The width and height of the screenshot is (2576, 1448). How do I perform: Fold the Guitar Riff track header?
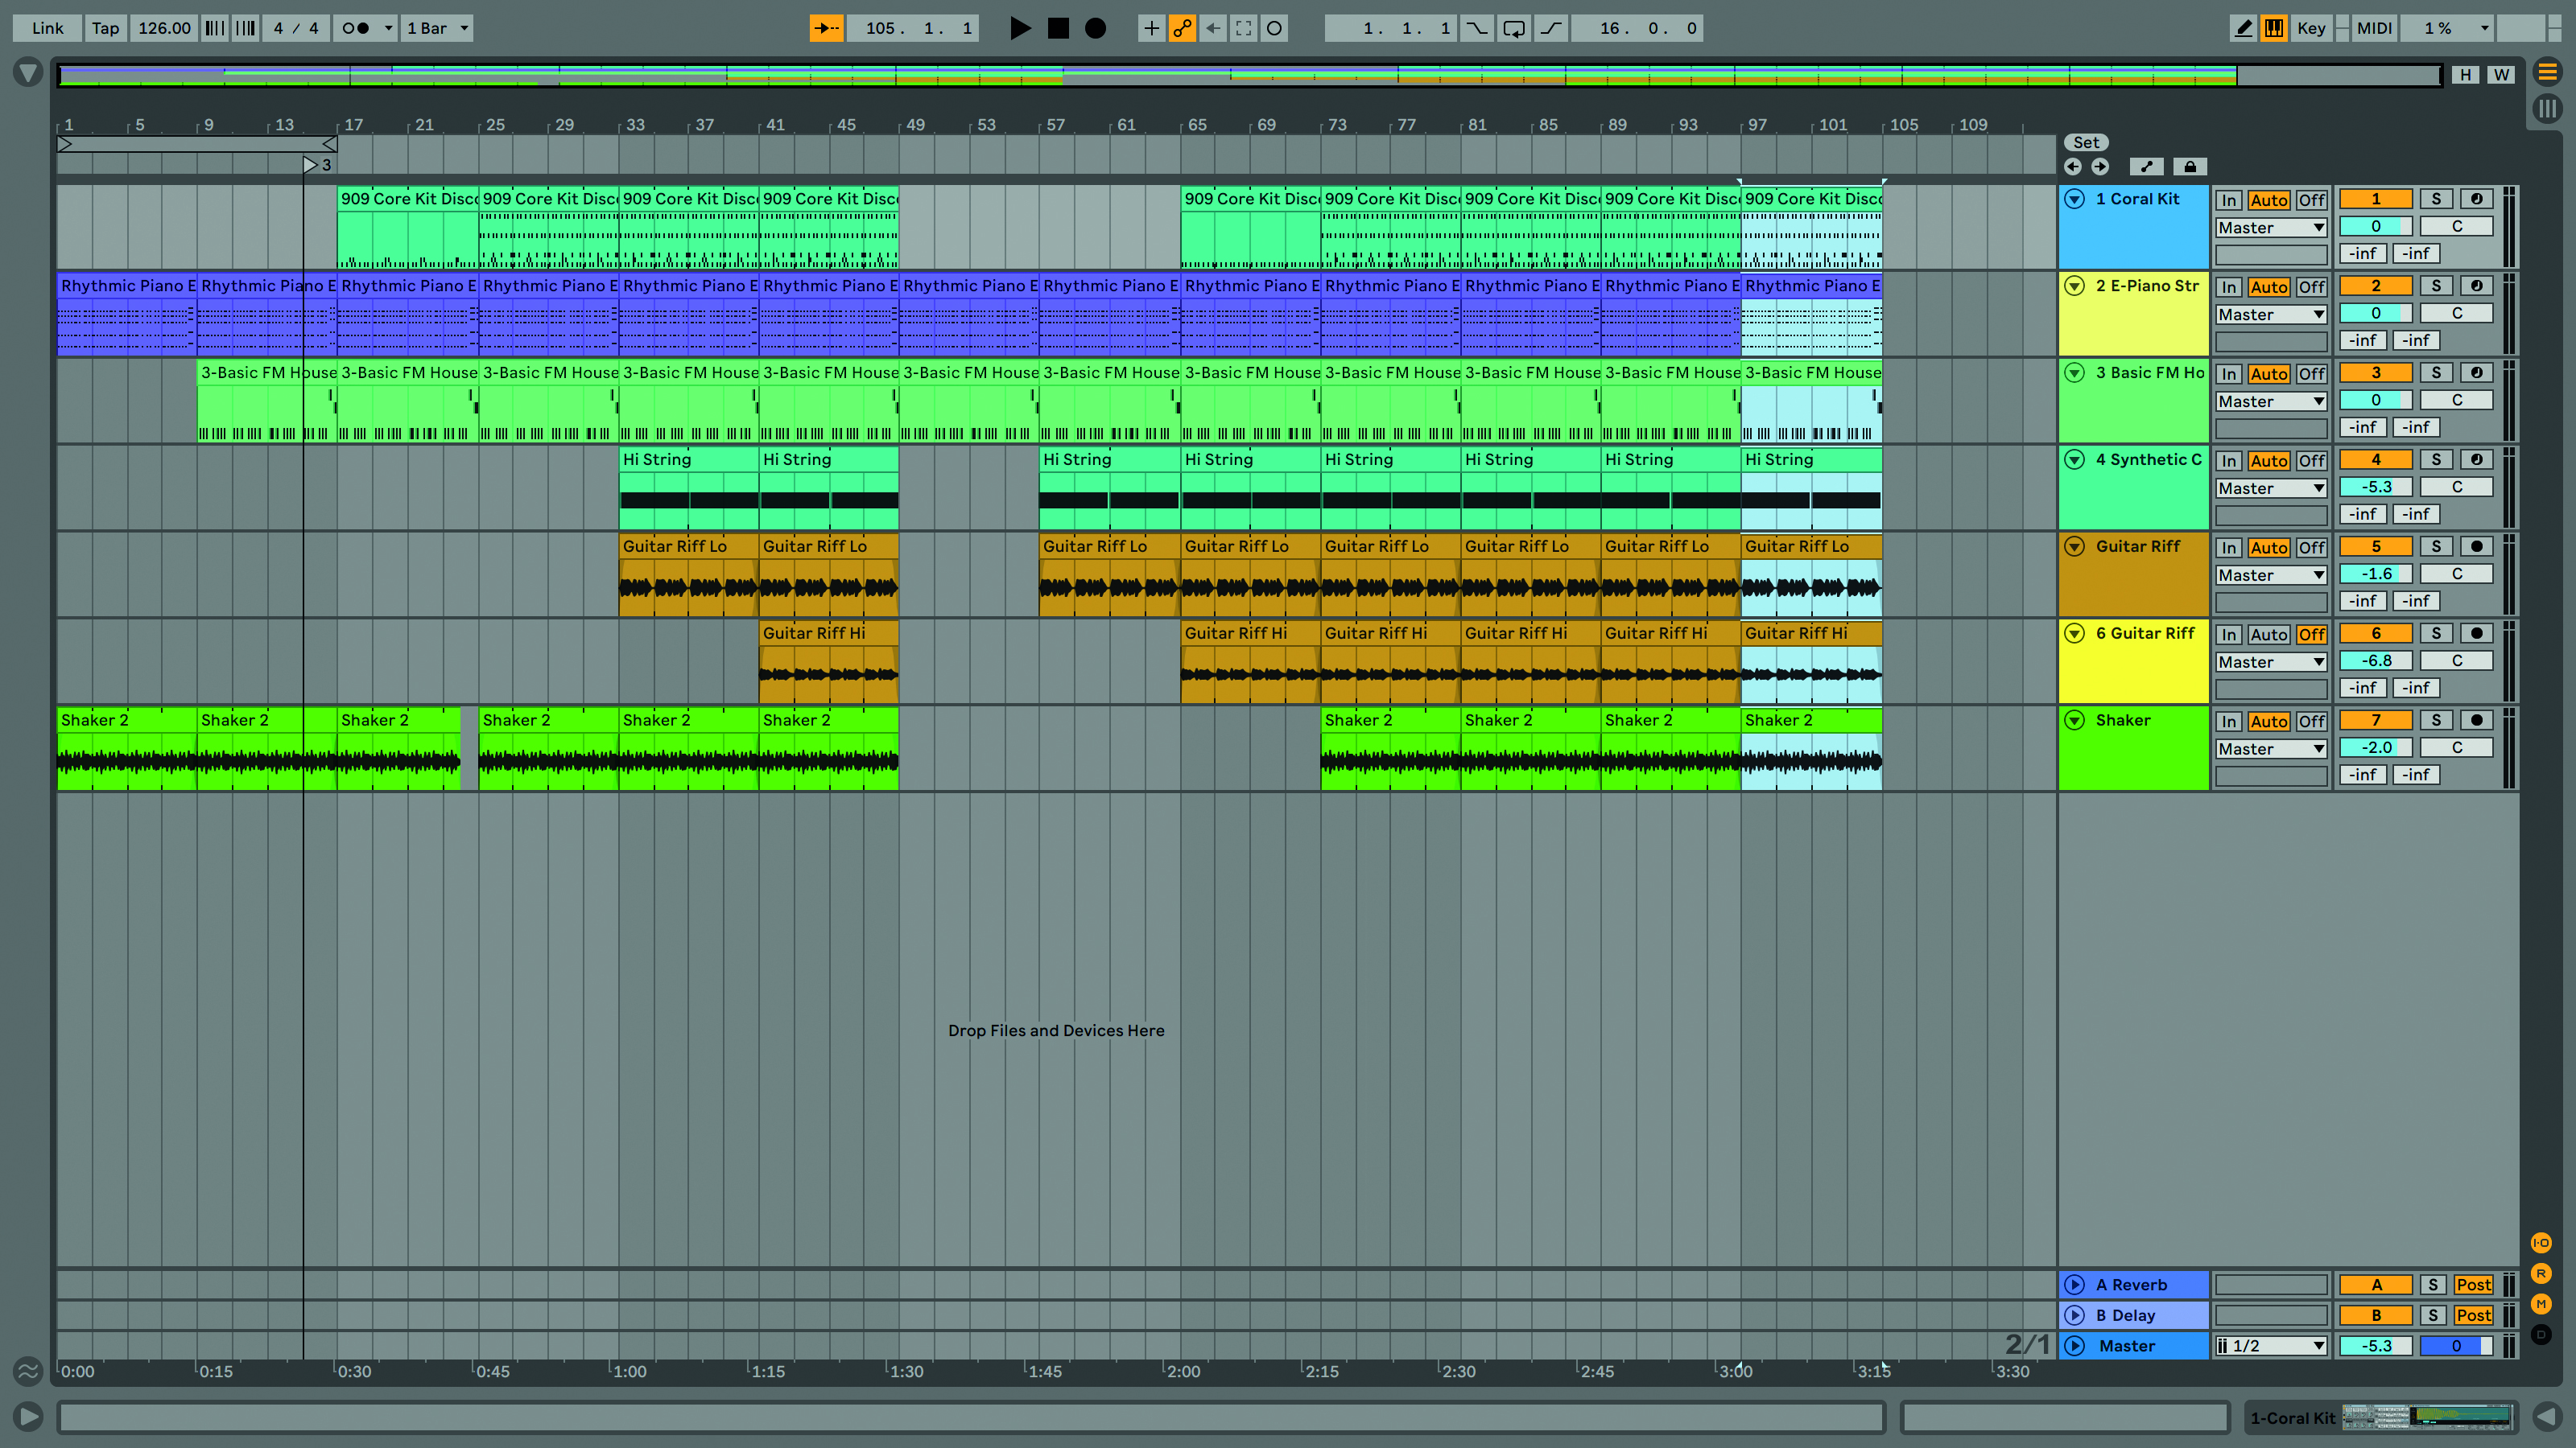(2075, 547)
